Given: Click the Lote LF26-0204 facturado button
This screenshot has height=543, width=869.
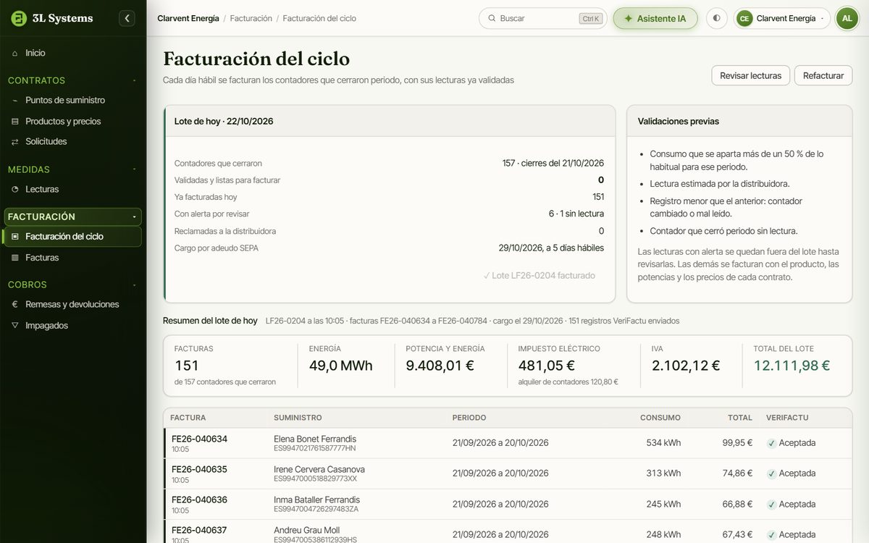Looking at the screenshot, I should [540, 276].
